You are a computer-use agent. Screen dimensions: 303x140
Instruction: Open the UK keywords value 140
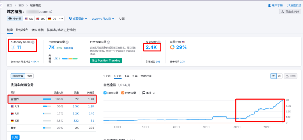pyautogui.click(x=91, y=114)
